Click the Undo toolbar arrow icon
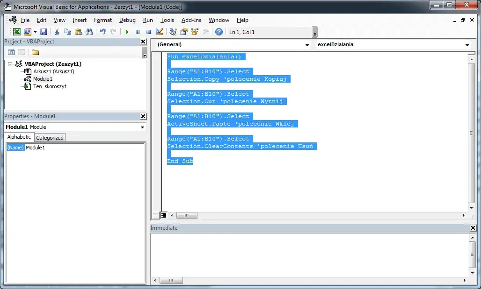This screenshot has width=481, height=289. click(102, 31)
